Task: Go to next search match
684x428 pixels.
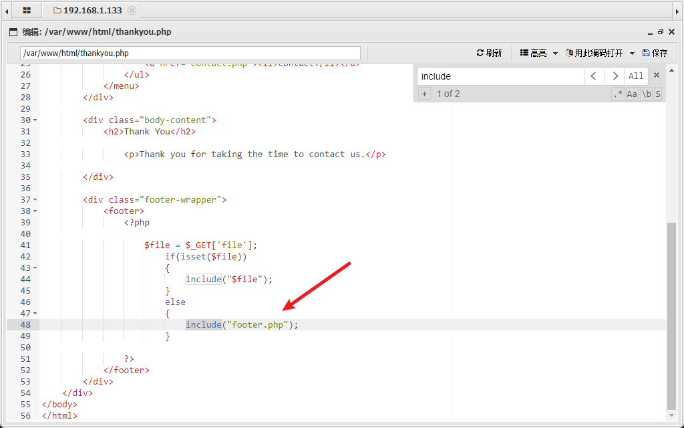Action: point(615,76)
